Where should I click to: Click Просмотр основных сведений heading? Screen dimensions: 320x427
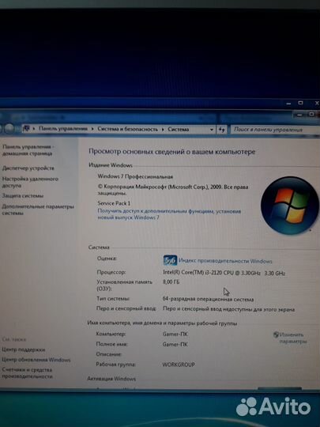pyautogui.click(x=172, y=152)
